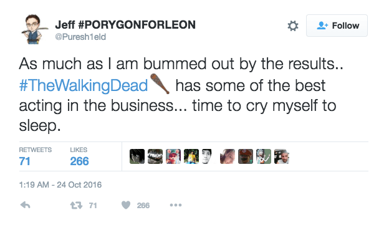389x225 pixels.
Task: View the list of 71 retweets
Action: tap(36, 157)
